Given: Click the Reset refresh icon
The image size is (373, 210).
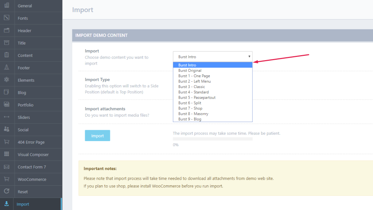Looking at the screenshot, I should coord(6,192).
